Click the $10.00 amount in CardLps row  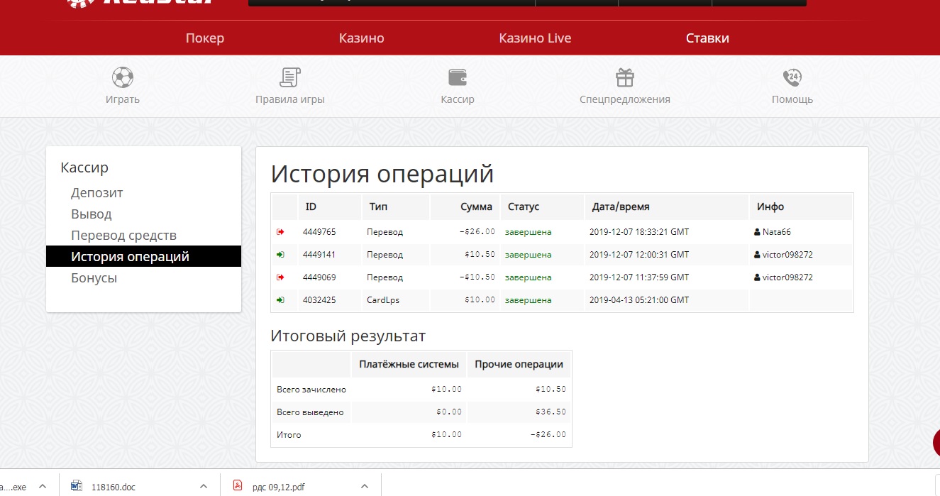click(x=480, y=300)
